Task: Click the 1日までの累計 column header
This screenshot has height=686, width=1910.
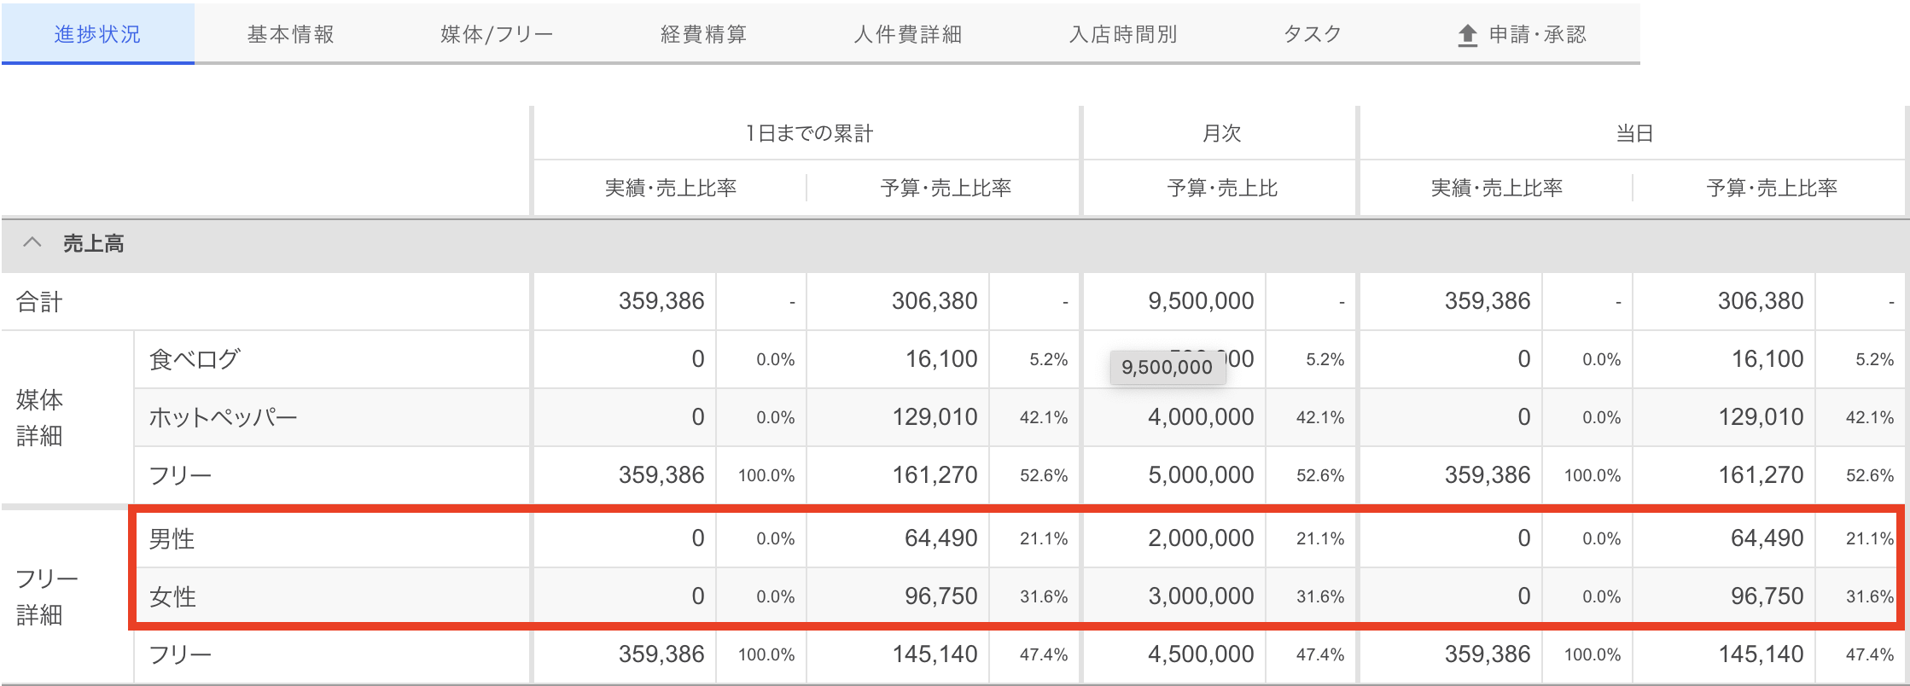Action: click(807, 133)
